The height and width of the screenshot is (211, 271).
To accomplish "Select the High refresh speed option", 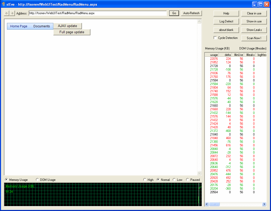I will coord(145,180).
